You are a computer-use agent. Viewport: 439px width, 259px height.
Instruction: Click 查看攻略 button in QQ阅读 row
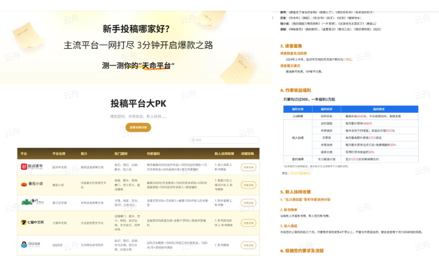[x=248, y=245]
